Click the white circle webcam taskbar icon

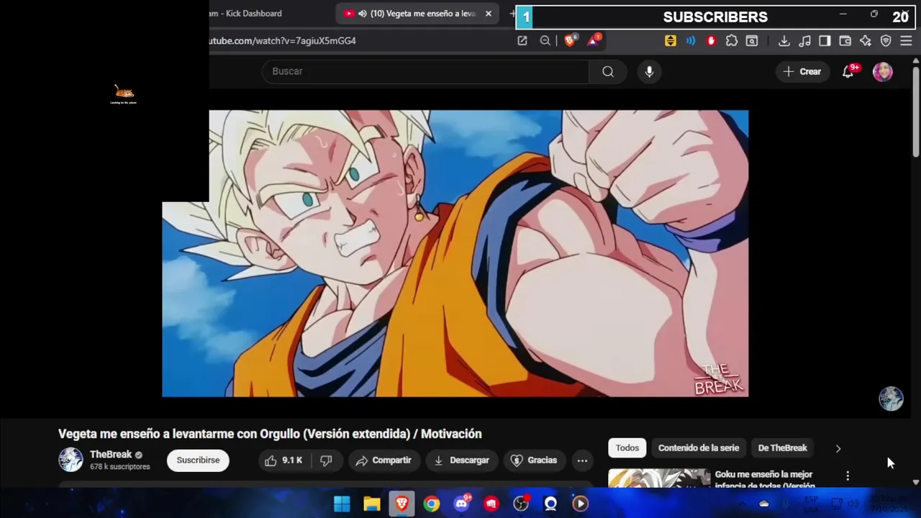click(x=550, y=504)
